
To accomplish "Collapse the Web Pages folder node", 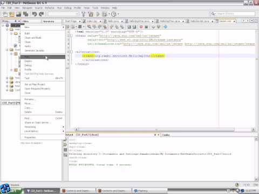I will click(x=7, y=29).
